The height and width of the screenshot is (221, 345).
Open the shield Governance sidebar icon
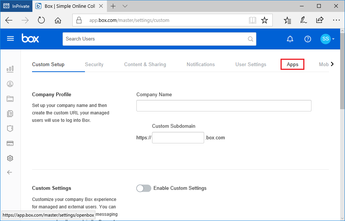tap(10, 129)
